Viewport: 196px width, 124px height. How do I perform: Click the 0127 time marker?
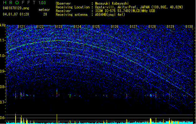pos(133,27)
